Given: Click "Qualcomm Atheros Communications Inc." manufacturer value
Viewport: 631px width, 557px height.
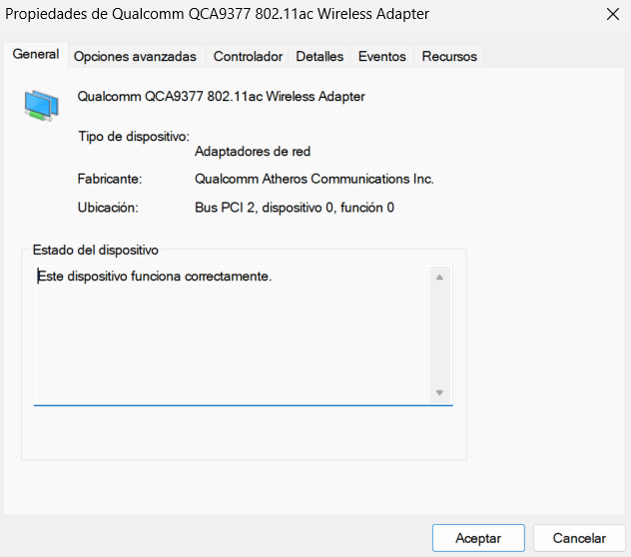Looking at the screenshot, I should (x=315, y=179).
